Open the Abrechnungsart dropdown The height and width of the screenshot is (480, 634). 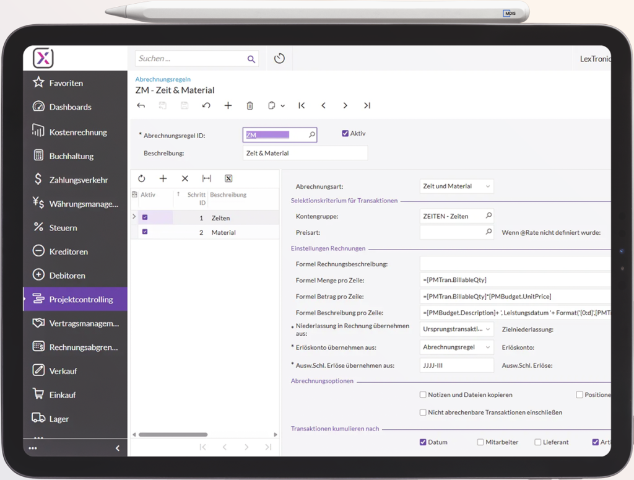pyautogui.click(x=456, y=186)
